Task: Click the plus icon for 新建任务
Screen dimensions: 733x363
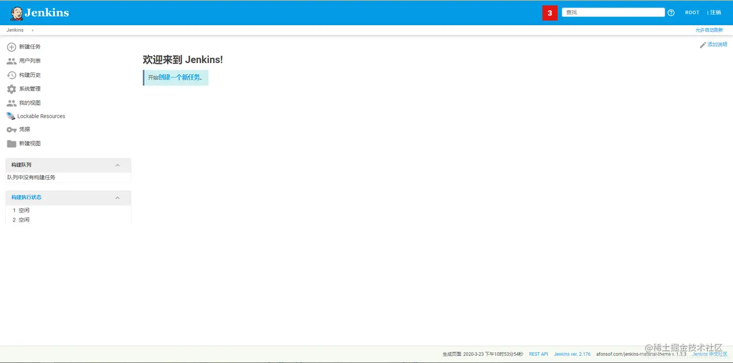Action: coord(12,47)
